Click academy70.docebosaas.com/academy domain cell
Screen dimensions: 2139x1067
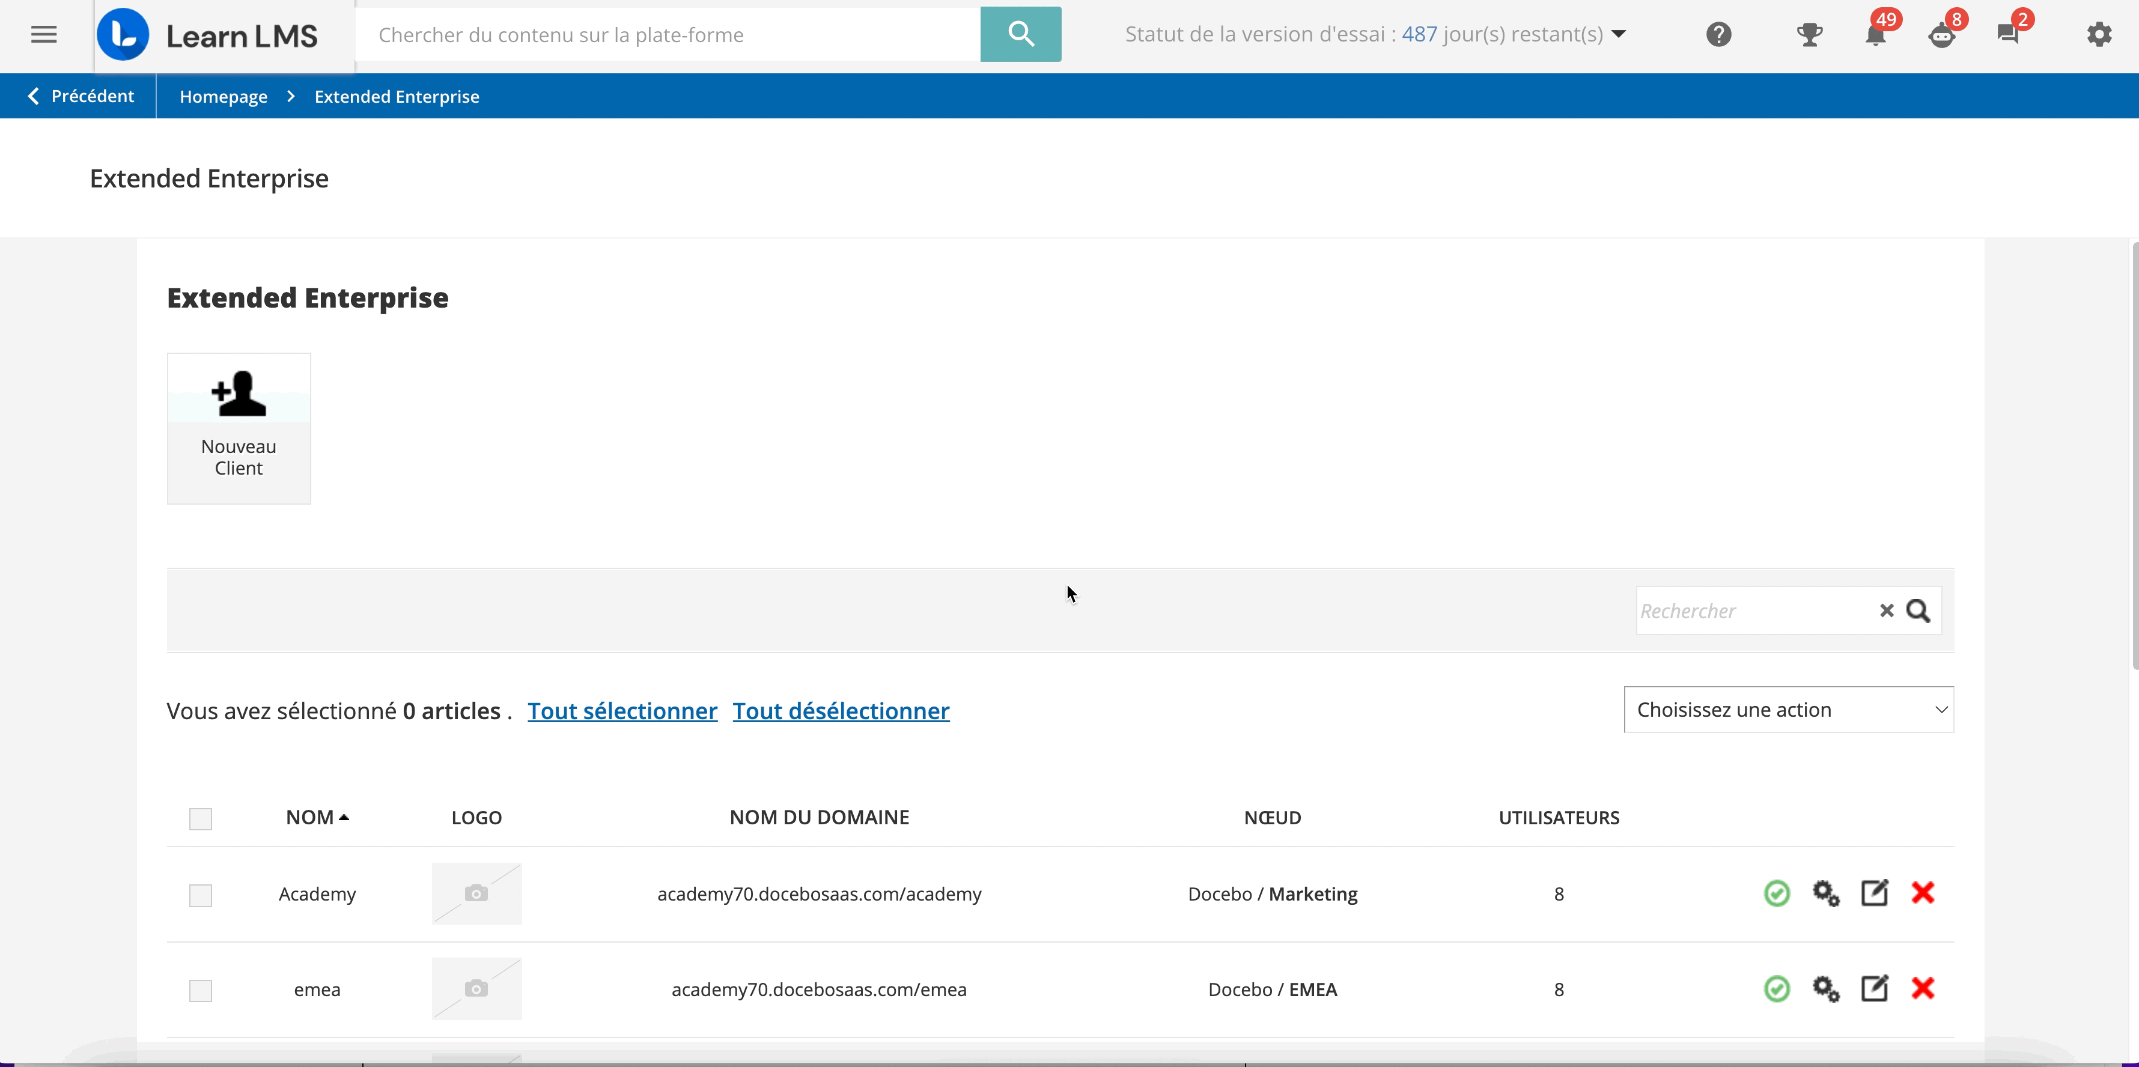819,893
